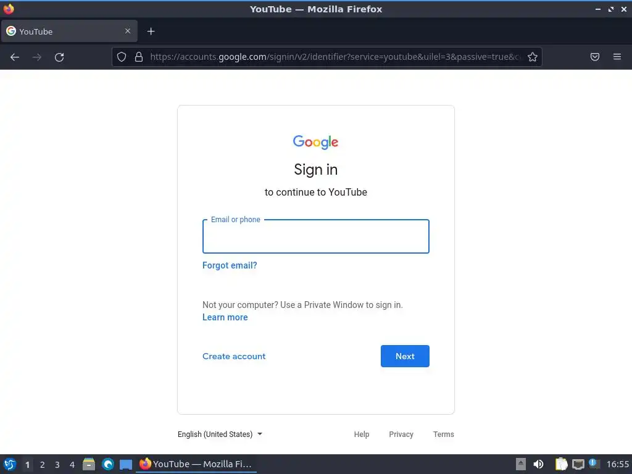Open a new tab with plus button
The height and width of the screenshot is (474, 632).
pos(151,31)
